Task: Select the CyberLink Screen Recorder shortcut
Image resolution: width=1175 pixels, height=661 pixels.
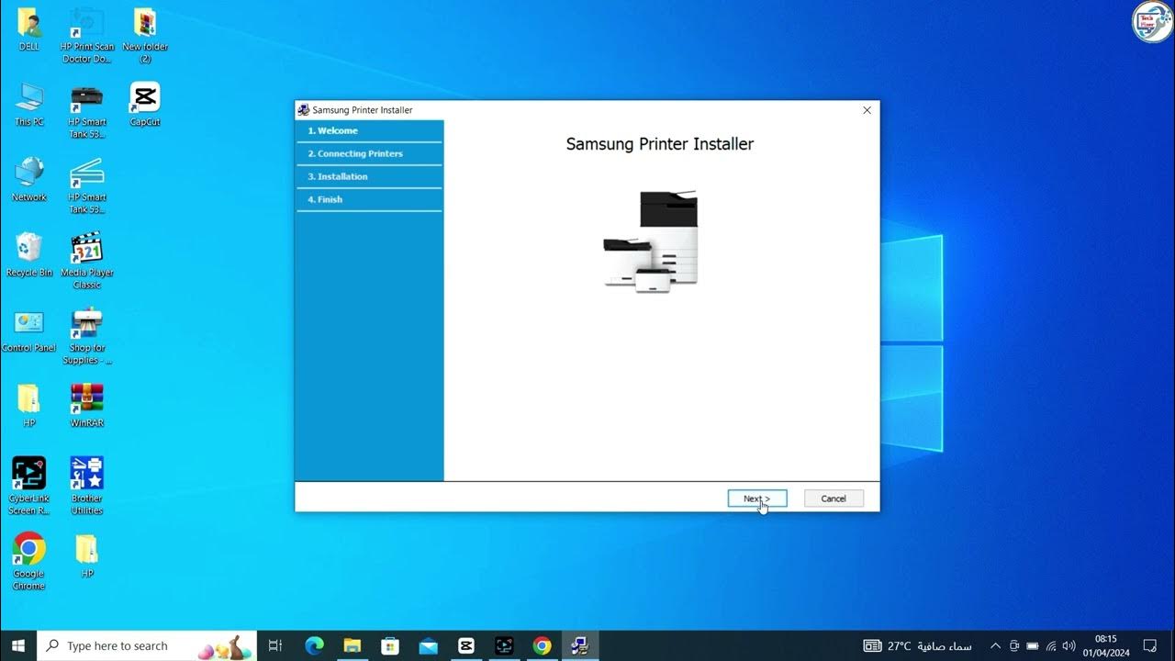Action: [29, 487]
